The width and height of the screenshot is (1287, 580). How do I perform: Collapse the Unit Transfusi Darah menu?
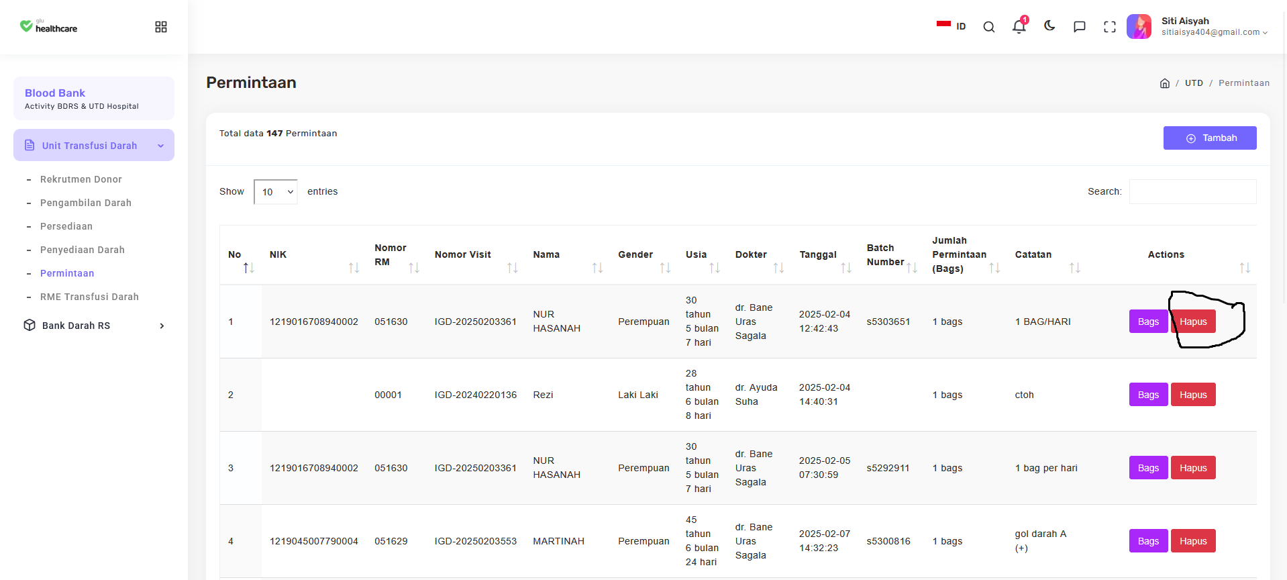point(94,145)
